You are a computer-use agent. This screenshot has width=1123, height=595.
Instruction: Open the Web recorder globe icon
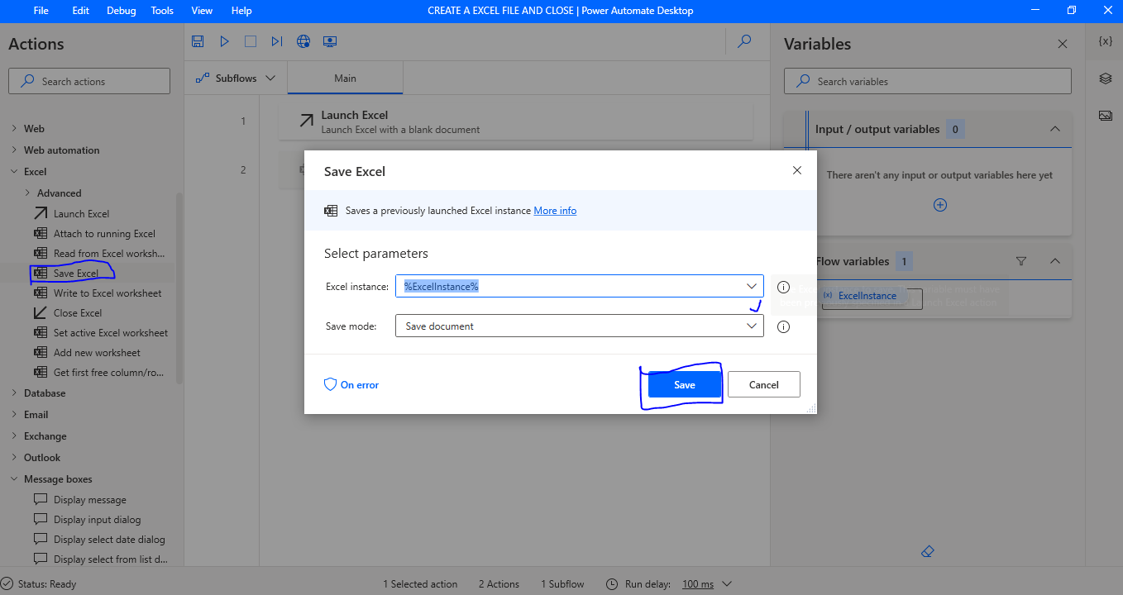(x=303, y=40)
